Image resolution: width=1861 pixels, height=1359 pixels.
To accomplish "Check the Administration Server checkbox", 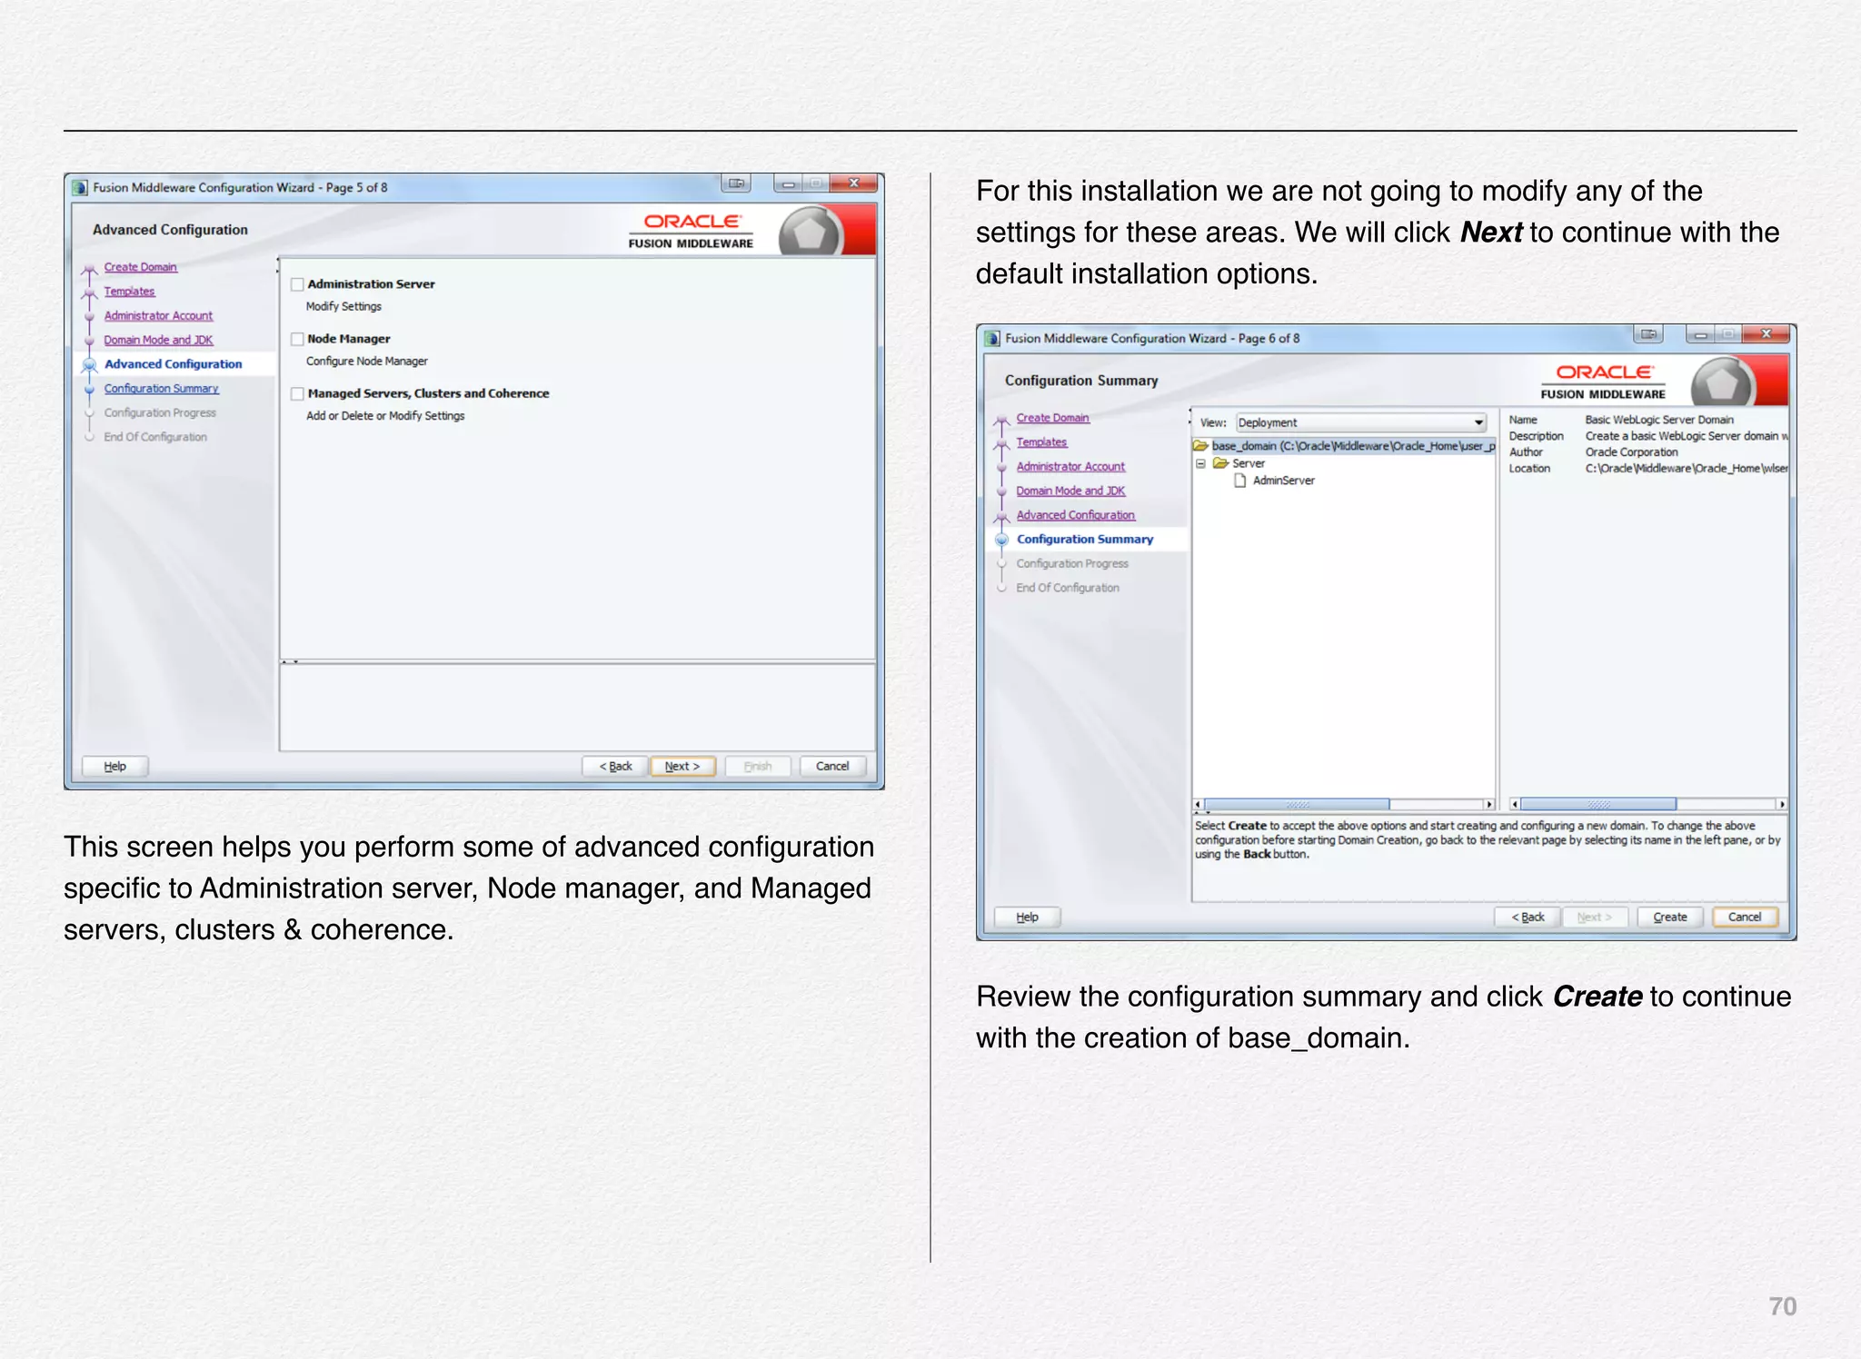I will coord(297,284).
